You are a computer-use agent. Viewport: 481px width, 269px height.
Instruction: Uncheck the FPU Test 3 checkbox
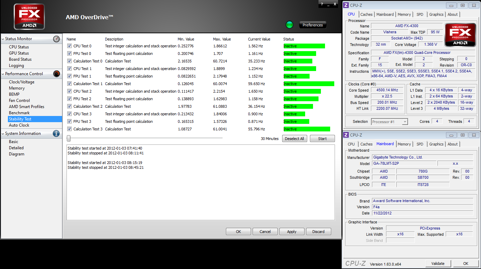pos(70,121)
